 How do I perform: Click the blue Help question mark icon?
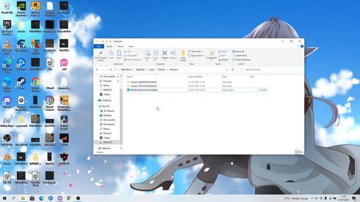click(302, 46)
